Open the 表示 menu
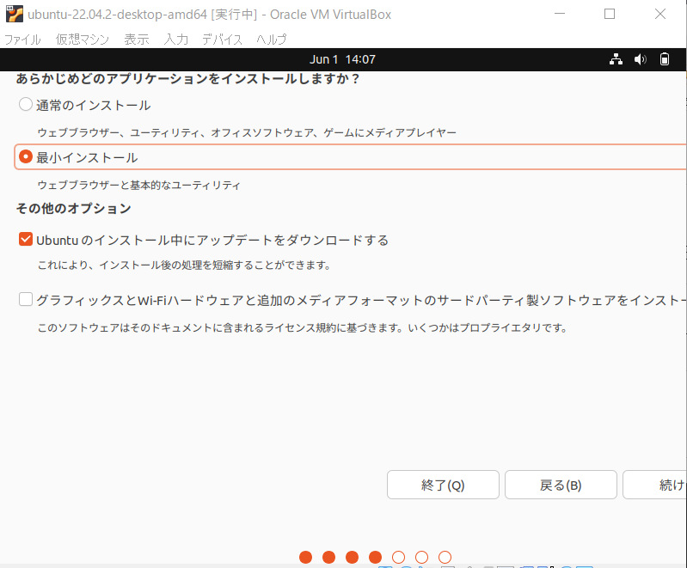 137,40
